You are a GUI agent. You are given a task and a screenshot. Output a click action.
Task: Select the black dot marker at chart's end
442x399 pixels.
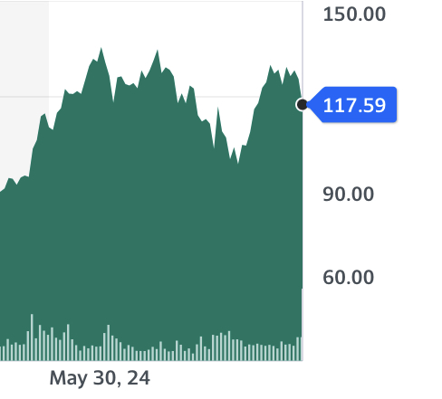302,105
